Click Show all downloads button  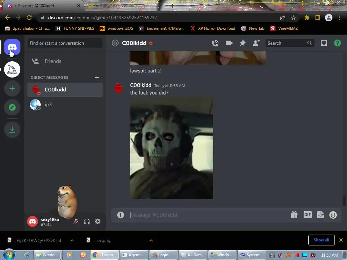pyautogui.click(x=321, y=240)
